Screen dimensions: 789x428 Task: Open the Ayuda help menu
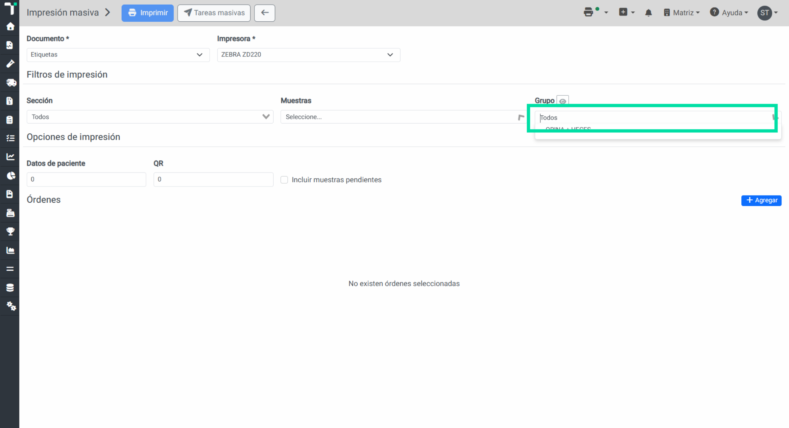click(729, 13)
